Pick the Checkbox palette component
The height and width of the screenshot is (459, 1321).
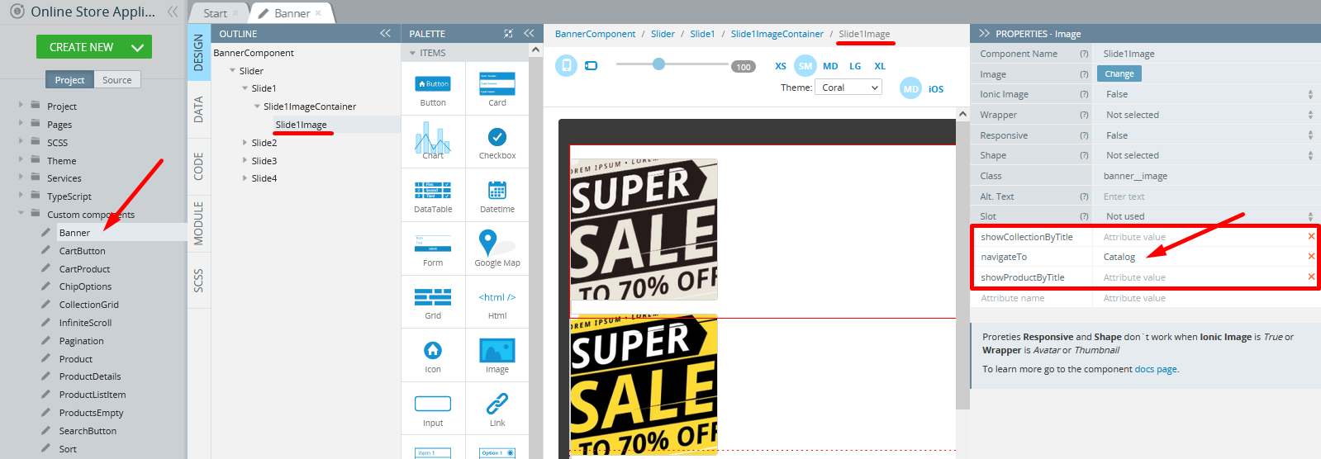click(x=497, y=141)
